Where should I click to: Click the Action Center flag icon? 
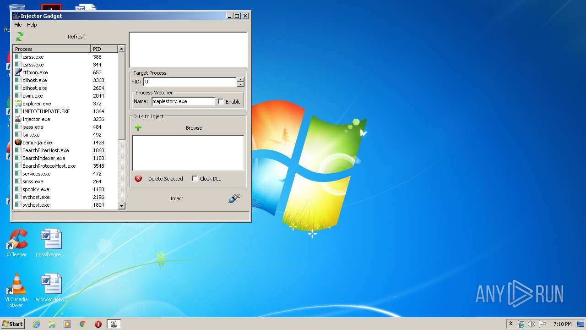[x=543, y=324]
